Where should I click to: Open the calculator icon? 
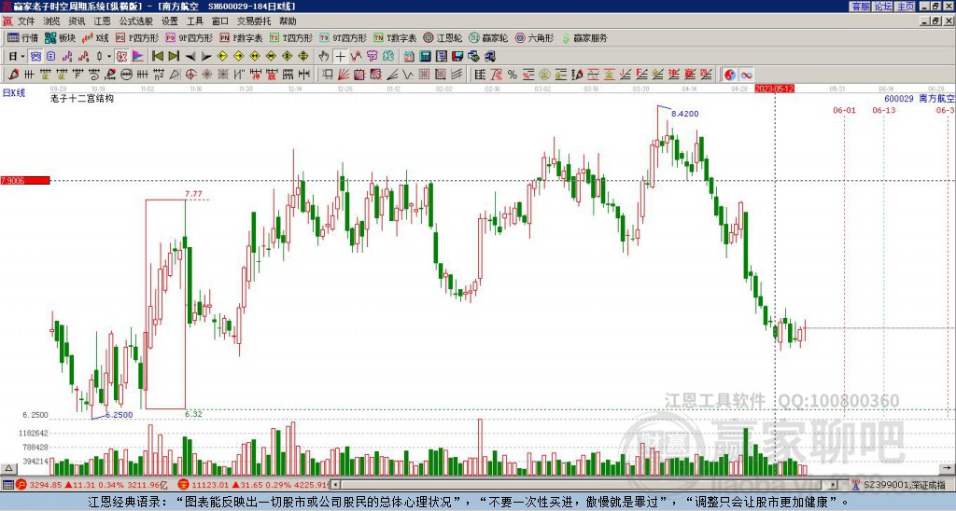click(x=425, y=57)
